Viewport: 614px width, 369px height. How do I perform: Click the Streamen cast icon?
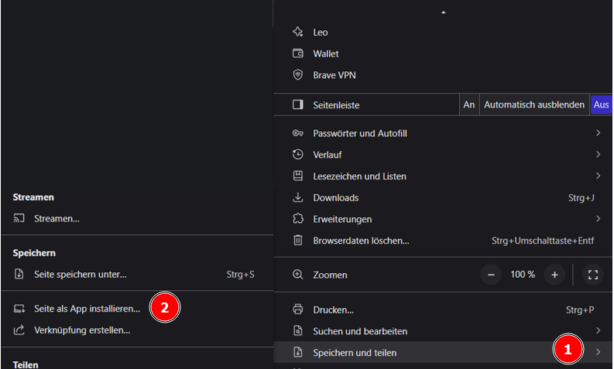(x=20, y=219)
